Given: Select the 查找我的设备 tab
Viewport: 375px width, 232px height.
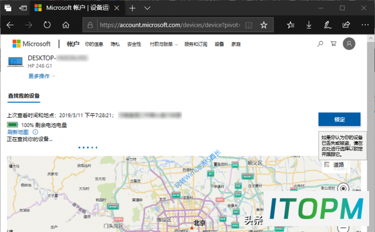Looking at the screenshot, I should click(23, 96).
